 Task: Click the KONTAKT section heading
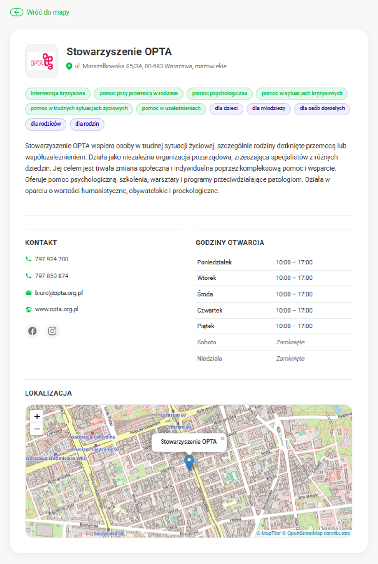tap(41, 243)
